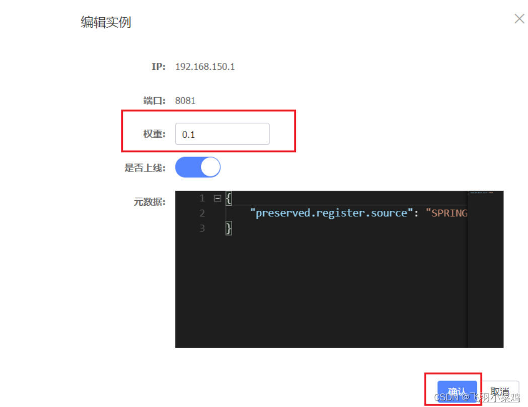Viewport: 528px width, 407px height.
Task: Click the 编辑实例 dialog title
Action: pyautogui.click(x=106, y=22)
